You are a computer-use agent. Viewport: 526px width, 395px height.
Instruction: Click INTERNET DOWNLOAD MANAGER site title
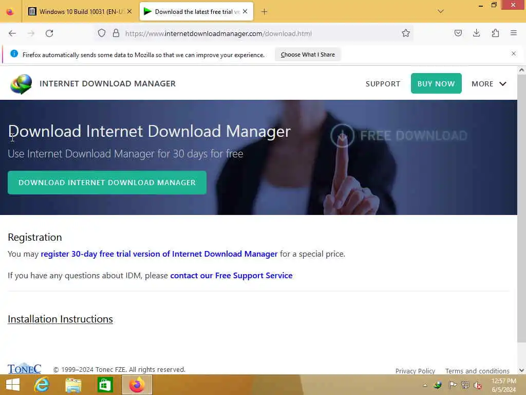pyautogui.click(x=108, y=84)
